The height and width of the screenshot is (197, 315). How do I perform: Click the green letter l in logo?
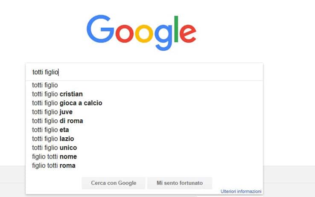[176, 29]
